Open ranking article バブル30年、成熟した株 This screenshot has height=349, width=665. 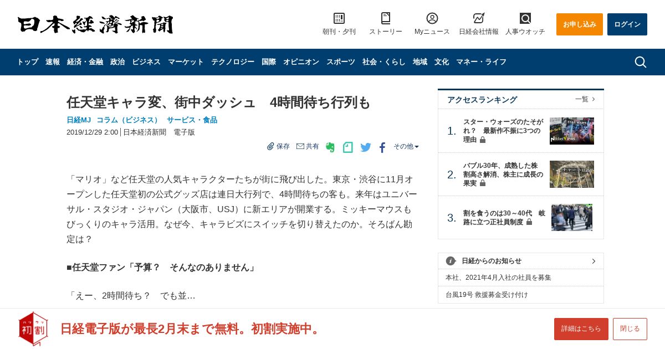(x=503, y=174)
